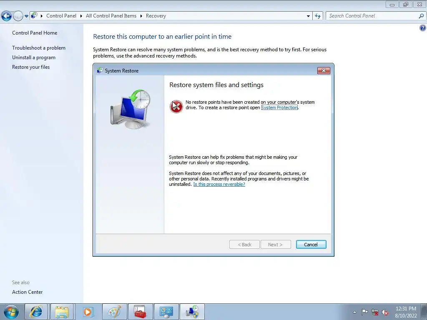The height and width of the screenshot is (320, 427).
Task: Click Is this process reversible link
Action: (219, 184)
